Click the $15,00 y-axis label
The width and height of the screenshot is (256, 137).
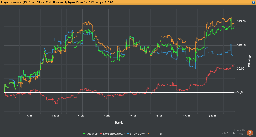pyautogui.click(x=241, y=22)
